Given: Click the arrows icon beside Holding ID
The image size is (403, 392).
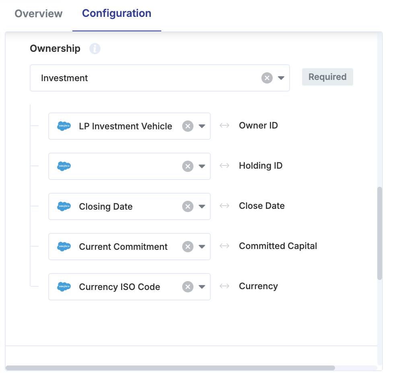Looking at the screenshot, I should (x=224, y=165).
